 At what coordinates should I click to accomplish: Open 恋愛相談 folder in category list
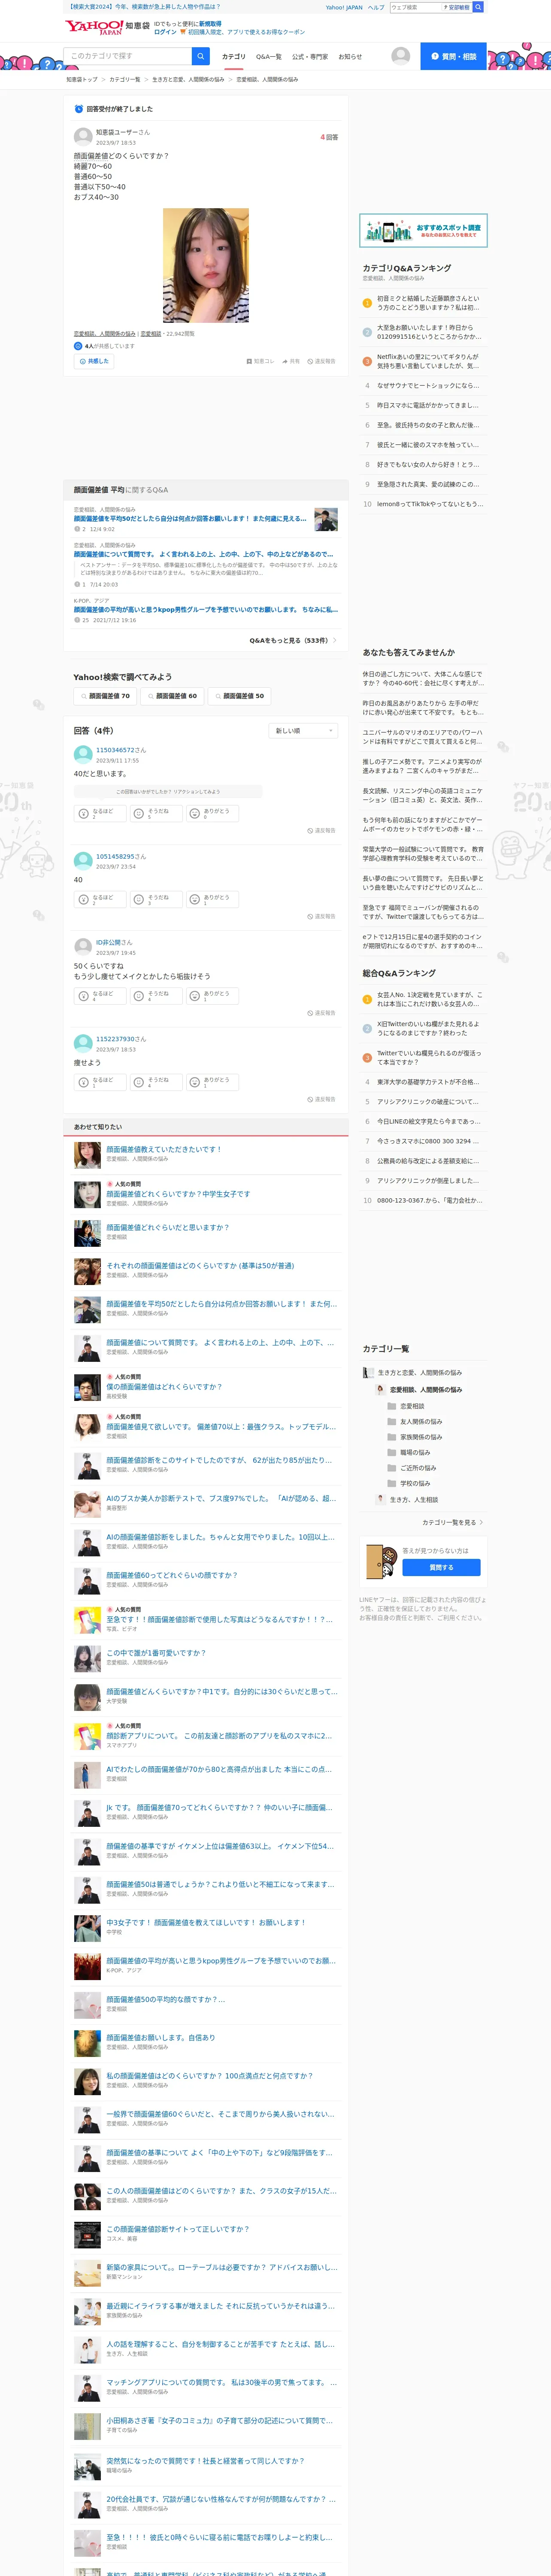click(x=405, y=1406)
